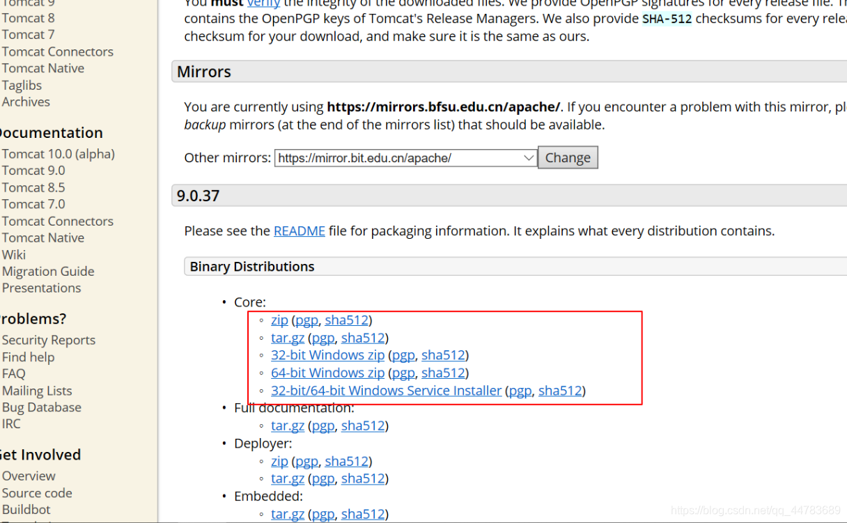The image size is (847, 523).
Task: Open sha512 for Full documentation tar.gz
Action: pos(363,426)
